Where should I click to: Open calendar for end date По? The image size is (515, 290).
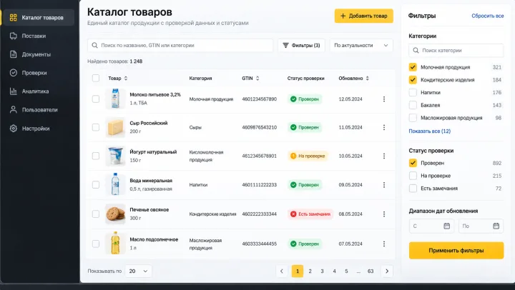496,226
